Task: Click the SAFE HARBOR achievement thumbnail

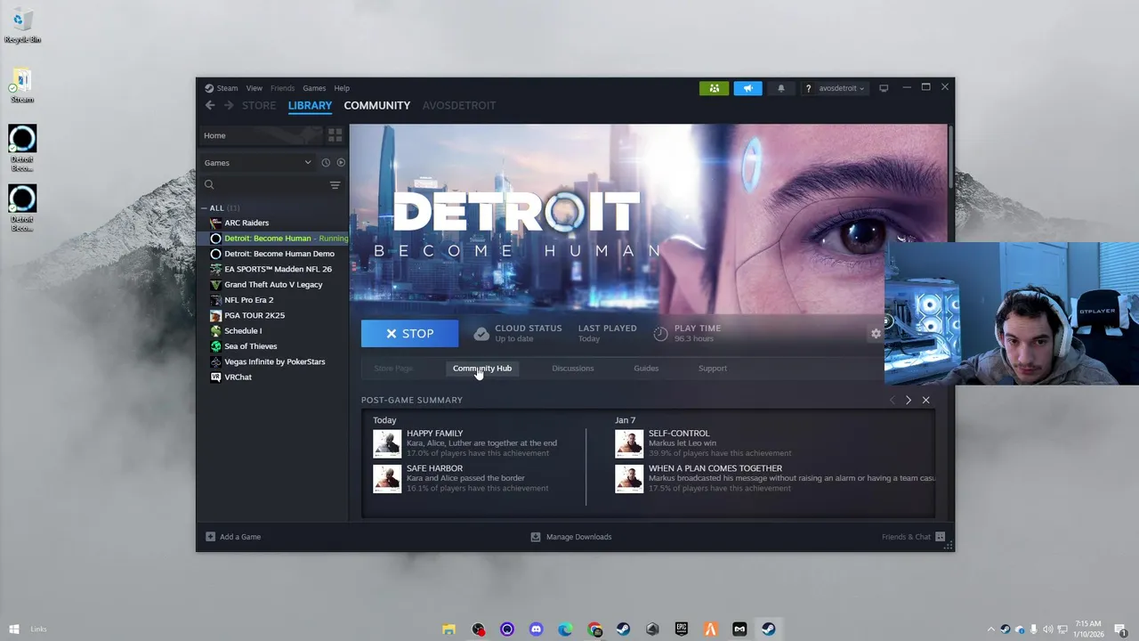Action: click(x=387, y=479)
